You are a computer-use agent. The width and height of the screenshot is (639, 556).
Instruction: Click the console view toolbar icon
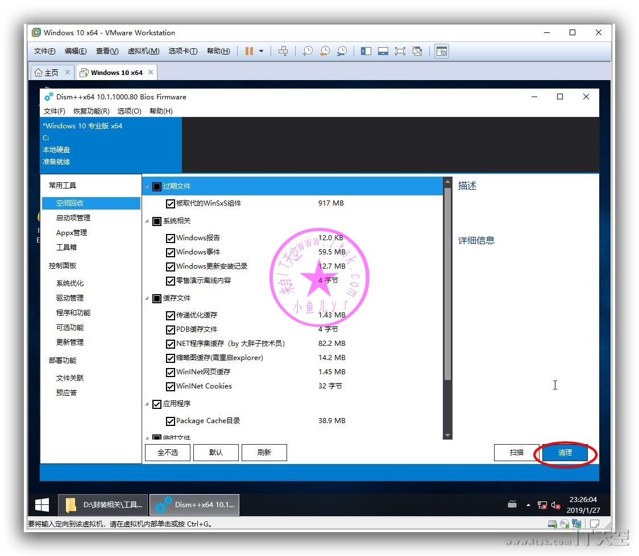click(442, 51)
